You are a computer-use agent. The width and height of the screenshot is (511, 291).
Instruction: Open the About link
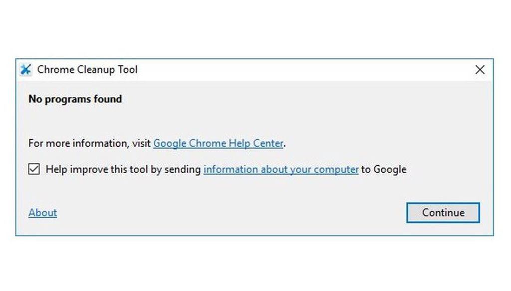point(43,213)
